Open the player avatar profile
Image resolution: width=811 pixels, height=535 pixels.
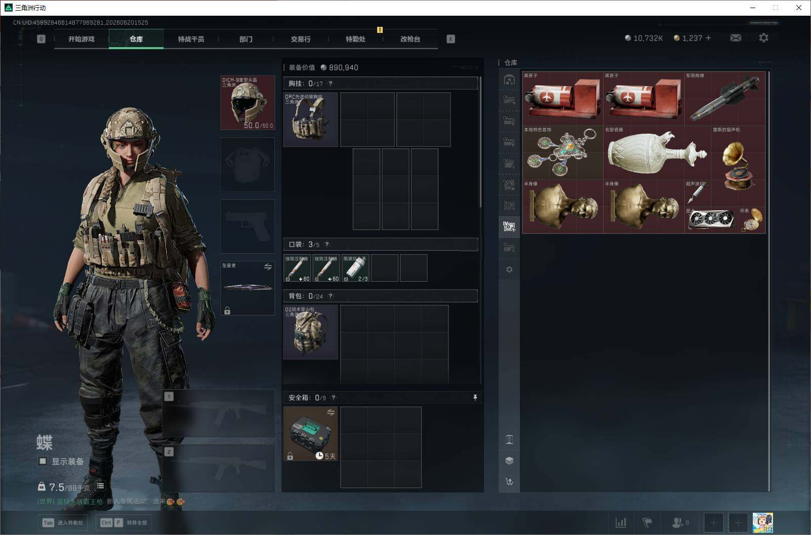[x=763, y=522]
